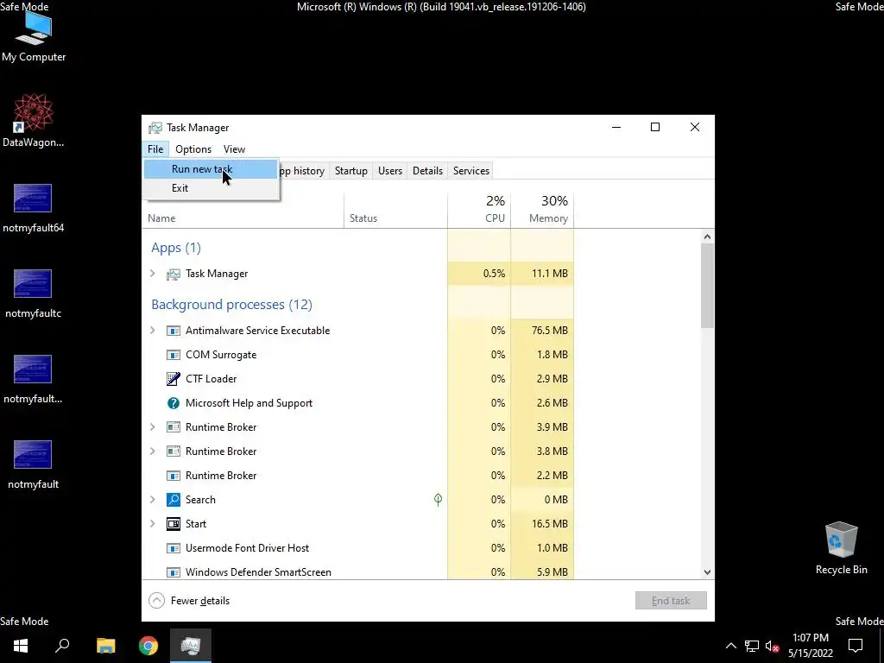Click Task Manager taskbar button

tap(191, 646)
